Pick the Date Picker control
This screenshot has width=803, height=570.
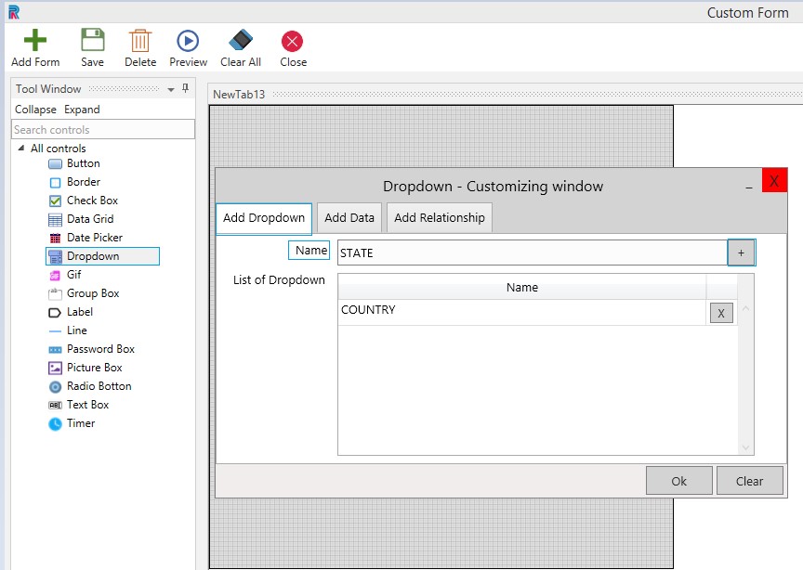[94, 238]
